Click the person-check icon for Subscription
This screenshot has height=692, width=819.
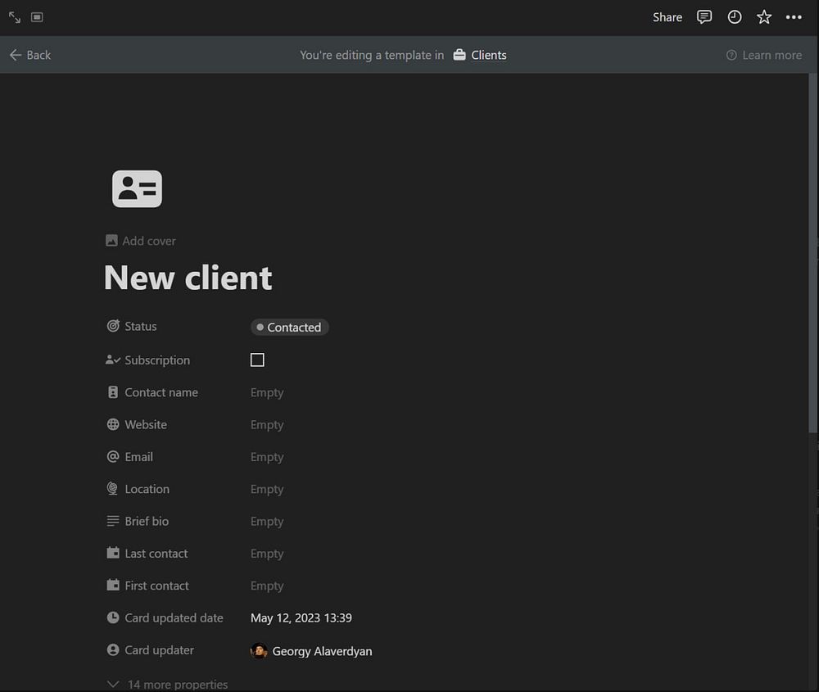(113, 360)
